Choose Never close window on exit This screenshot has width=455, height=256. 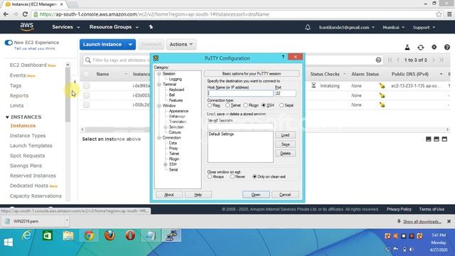click(232, 176)
